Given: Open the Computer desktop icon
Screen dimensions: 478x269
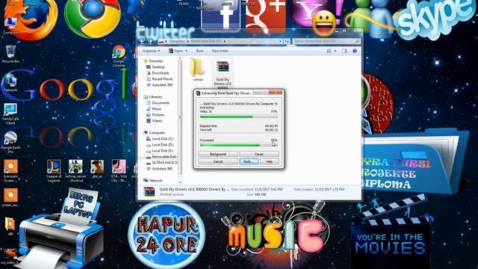Looking at the screenshot, I should pos(10,25).
